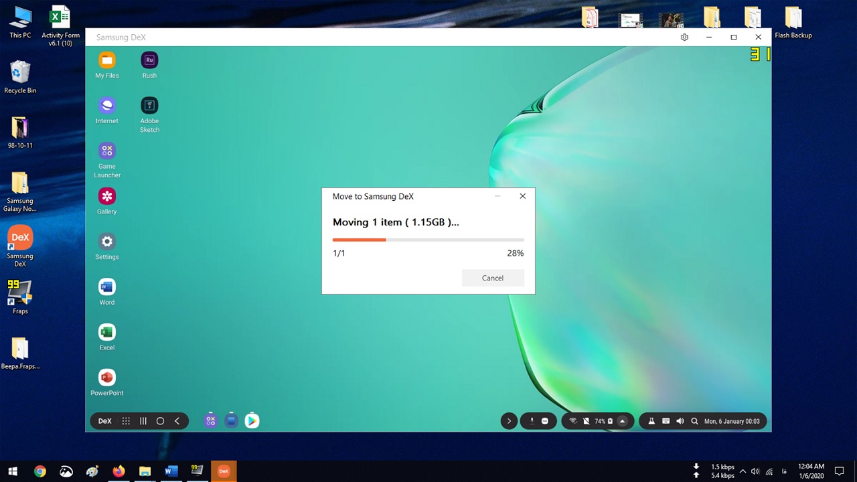This screenshot has width=857, height=482.
Task: Select Flash Backup folder on desktop
Action: point(793,22)
